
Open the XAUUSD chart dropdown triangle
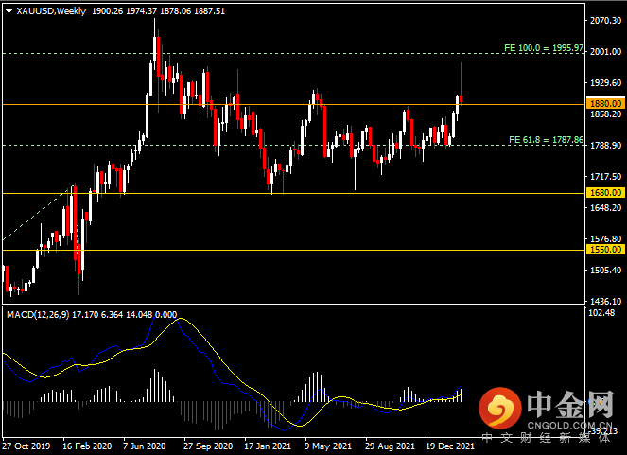(9, 11)
